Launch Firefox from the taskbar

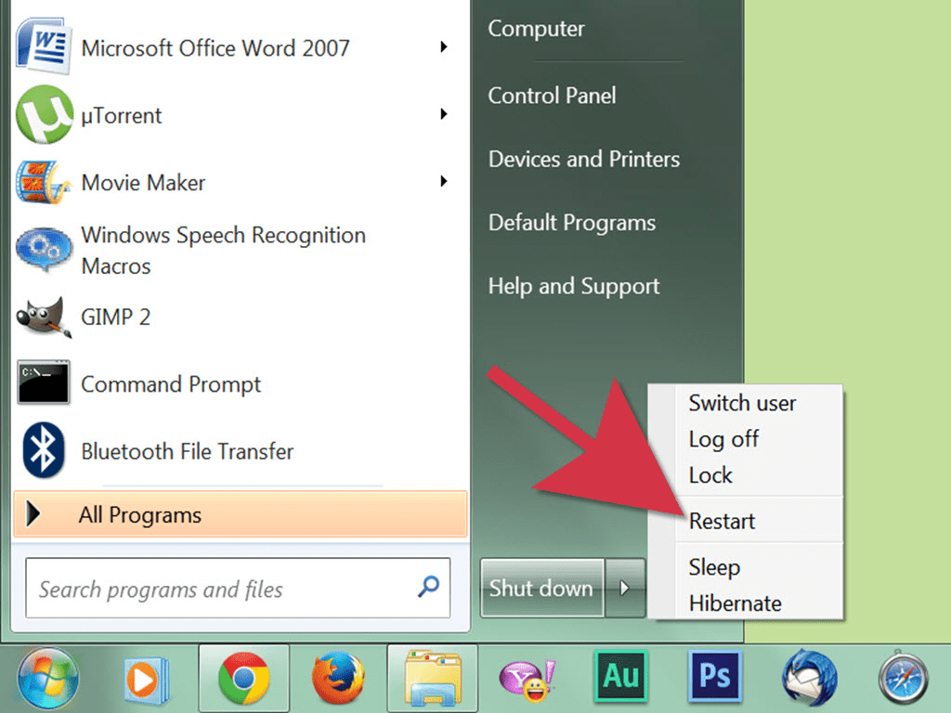click(338, 677)
